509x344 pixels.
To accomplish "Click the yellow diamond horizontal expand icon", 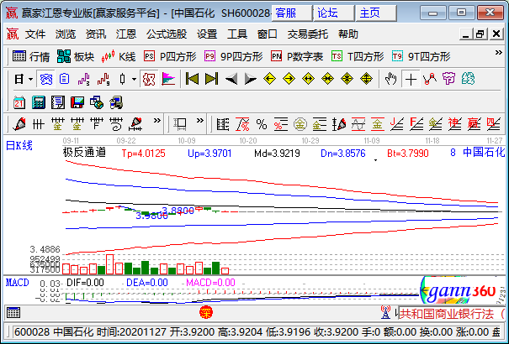I will pyautogui.click(x=308, y=79).
